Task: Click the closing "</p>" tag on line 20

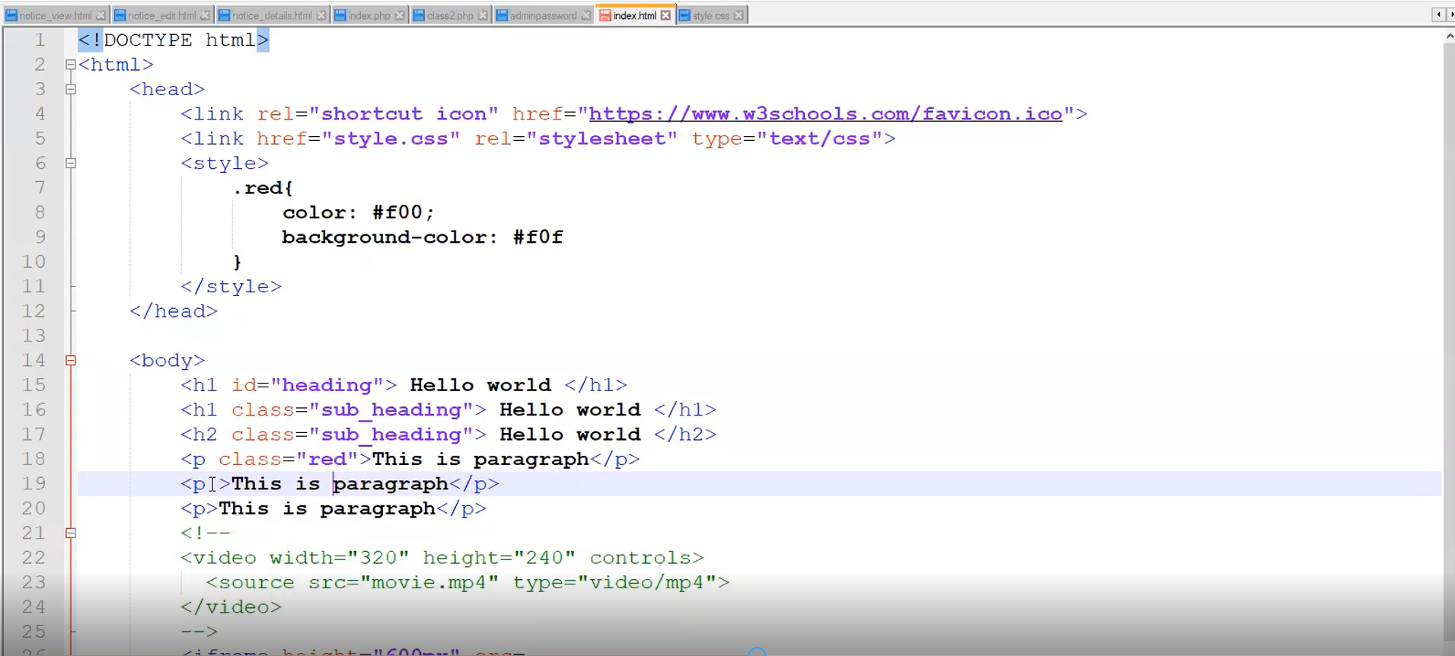Action: [461, 508]
